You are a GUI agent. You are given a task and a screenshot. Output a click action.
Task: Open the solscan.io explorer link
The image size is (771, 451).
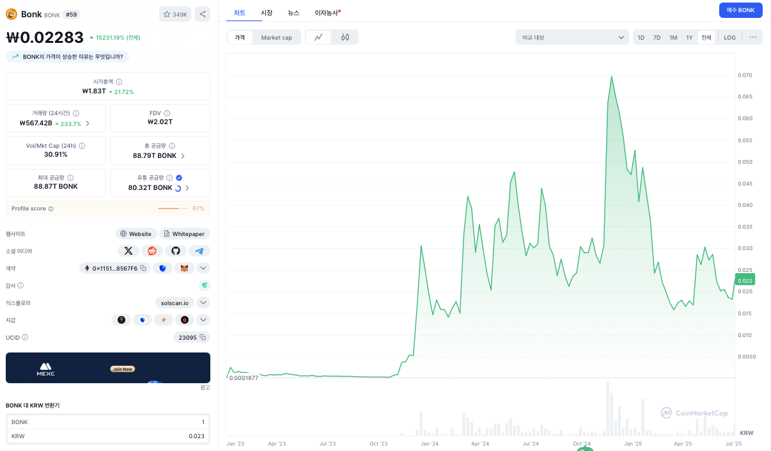point(175,303)
